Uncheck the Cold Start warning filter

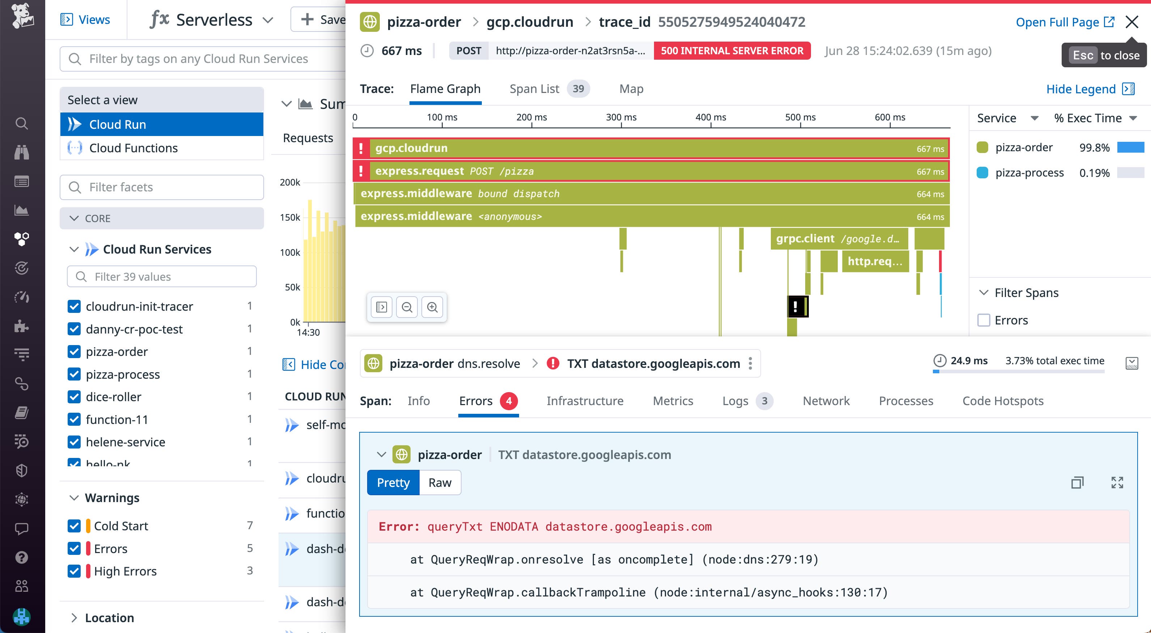pos(74,526)
